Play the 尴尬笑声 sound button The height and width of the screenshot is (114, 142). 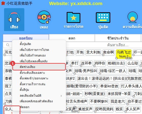pos(85,109)
